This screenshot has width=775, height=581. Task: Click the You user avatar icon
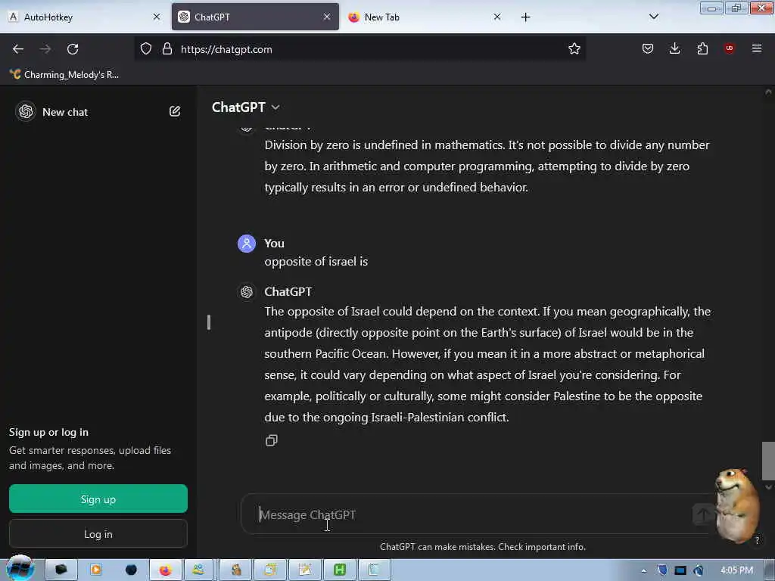pyautogui.click(x=247, y=244)
